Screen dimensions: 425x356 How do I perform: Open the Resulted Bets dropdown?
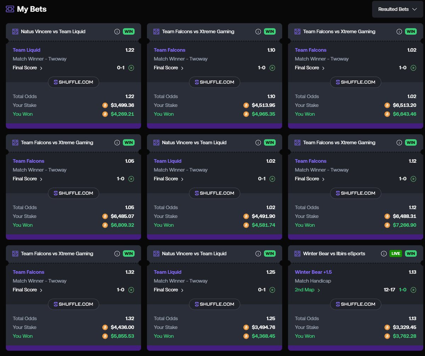tap(397, 9)
